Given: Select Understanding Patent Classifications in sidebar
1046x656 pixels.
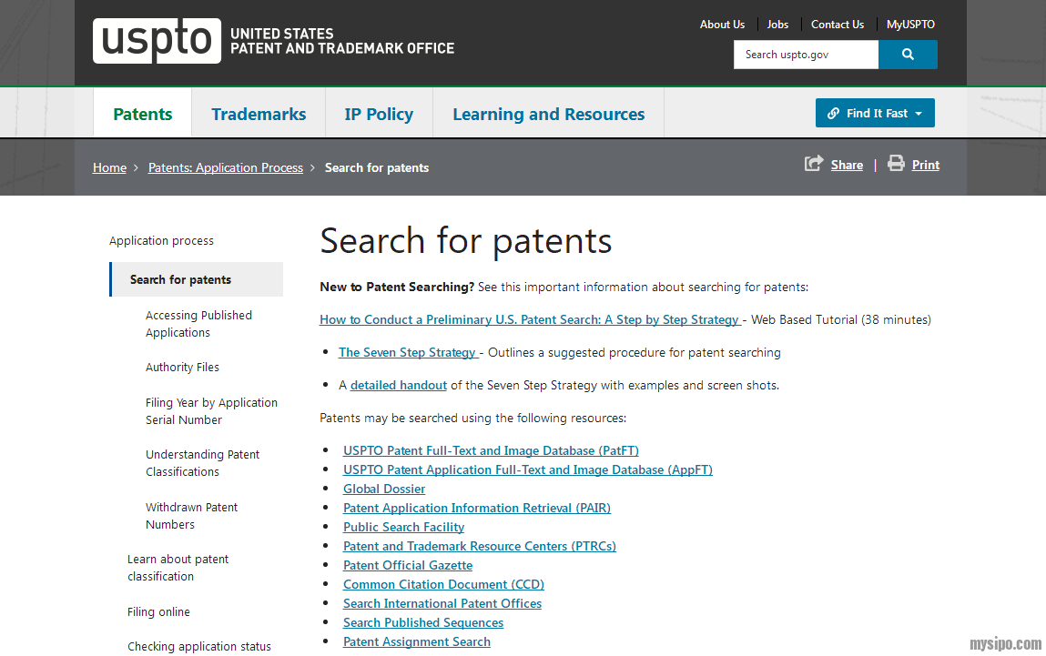Looking at the screenshot, I should click(x=202, y=463).
